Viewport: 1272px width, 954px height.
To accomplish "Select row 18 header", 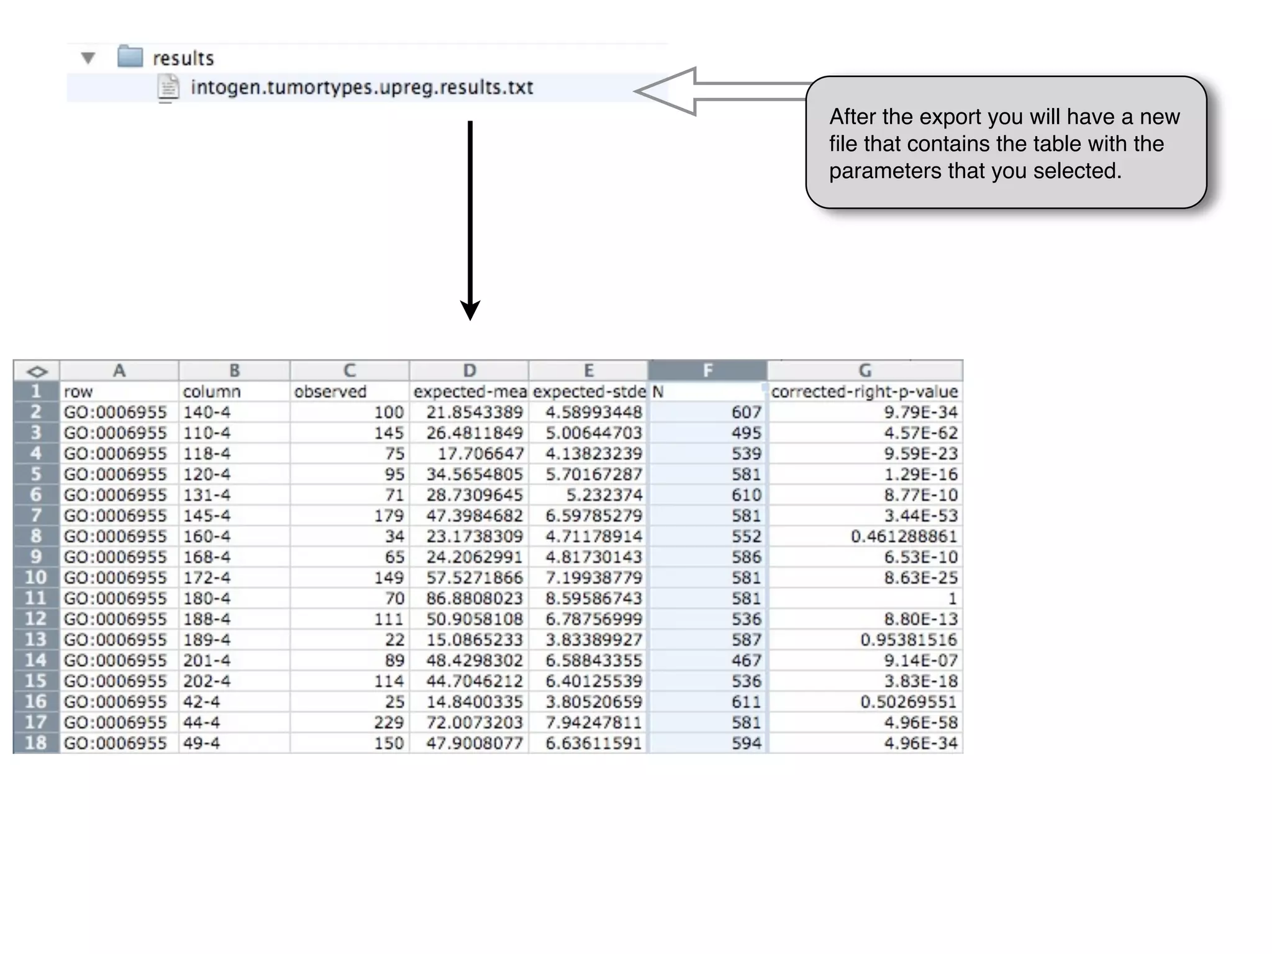I will [37, 743].
